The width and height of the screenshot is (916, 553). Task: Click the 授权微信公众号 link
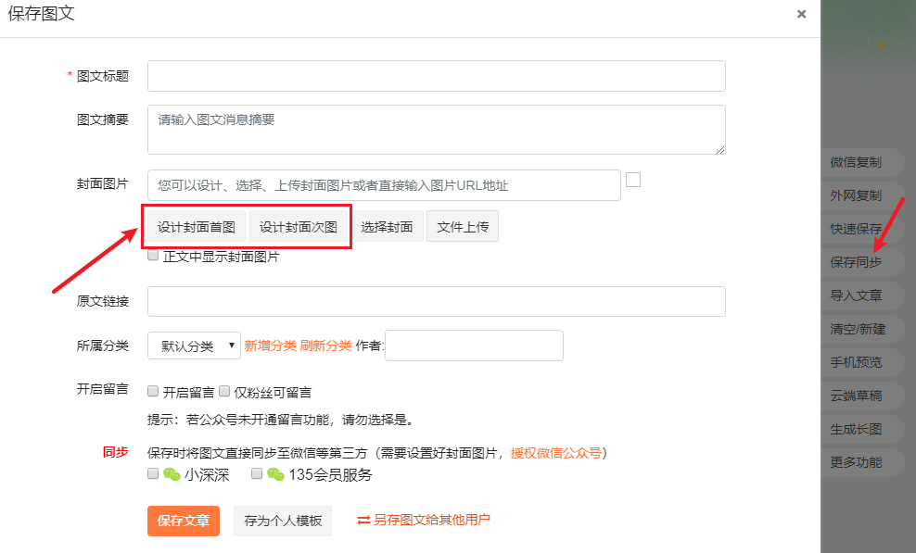pos(555,453)
